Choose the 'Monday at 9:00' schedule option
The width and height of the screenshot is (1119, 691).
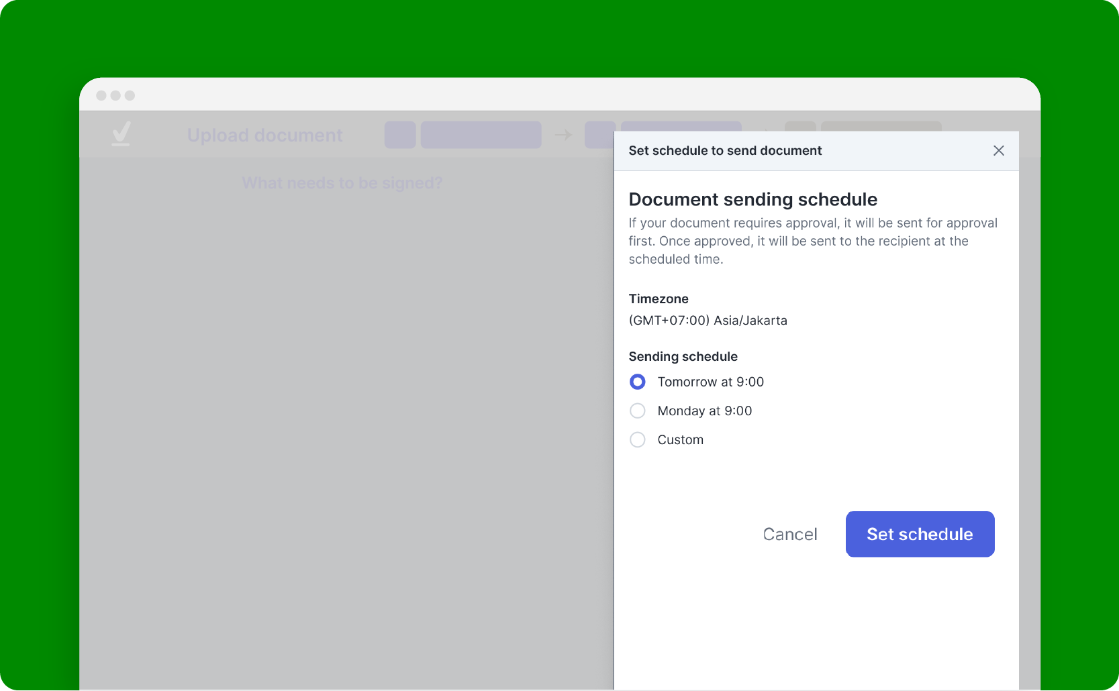(638, 411)
